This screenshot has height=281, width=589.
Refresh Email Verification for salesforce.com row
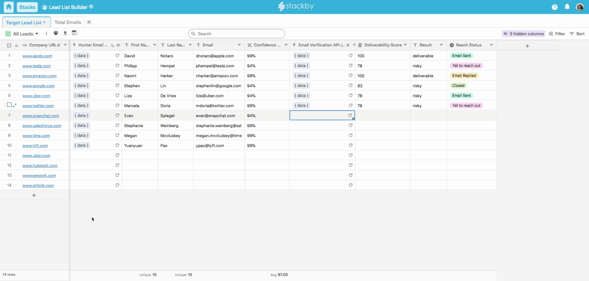[351, 125]
